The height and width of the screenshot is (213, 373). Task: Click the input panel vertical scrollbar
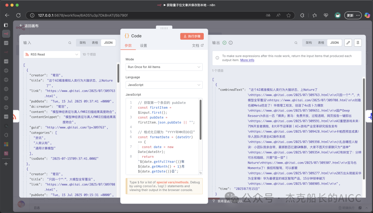(118, 73)
